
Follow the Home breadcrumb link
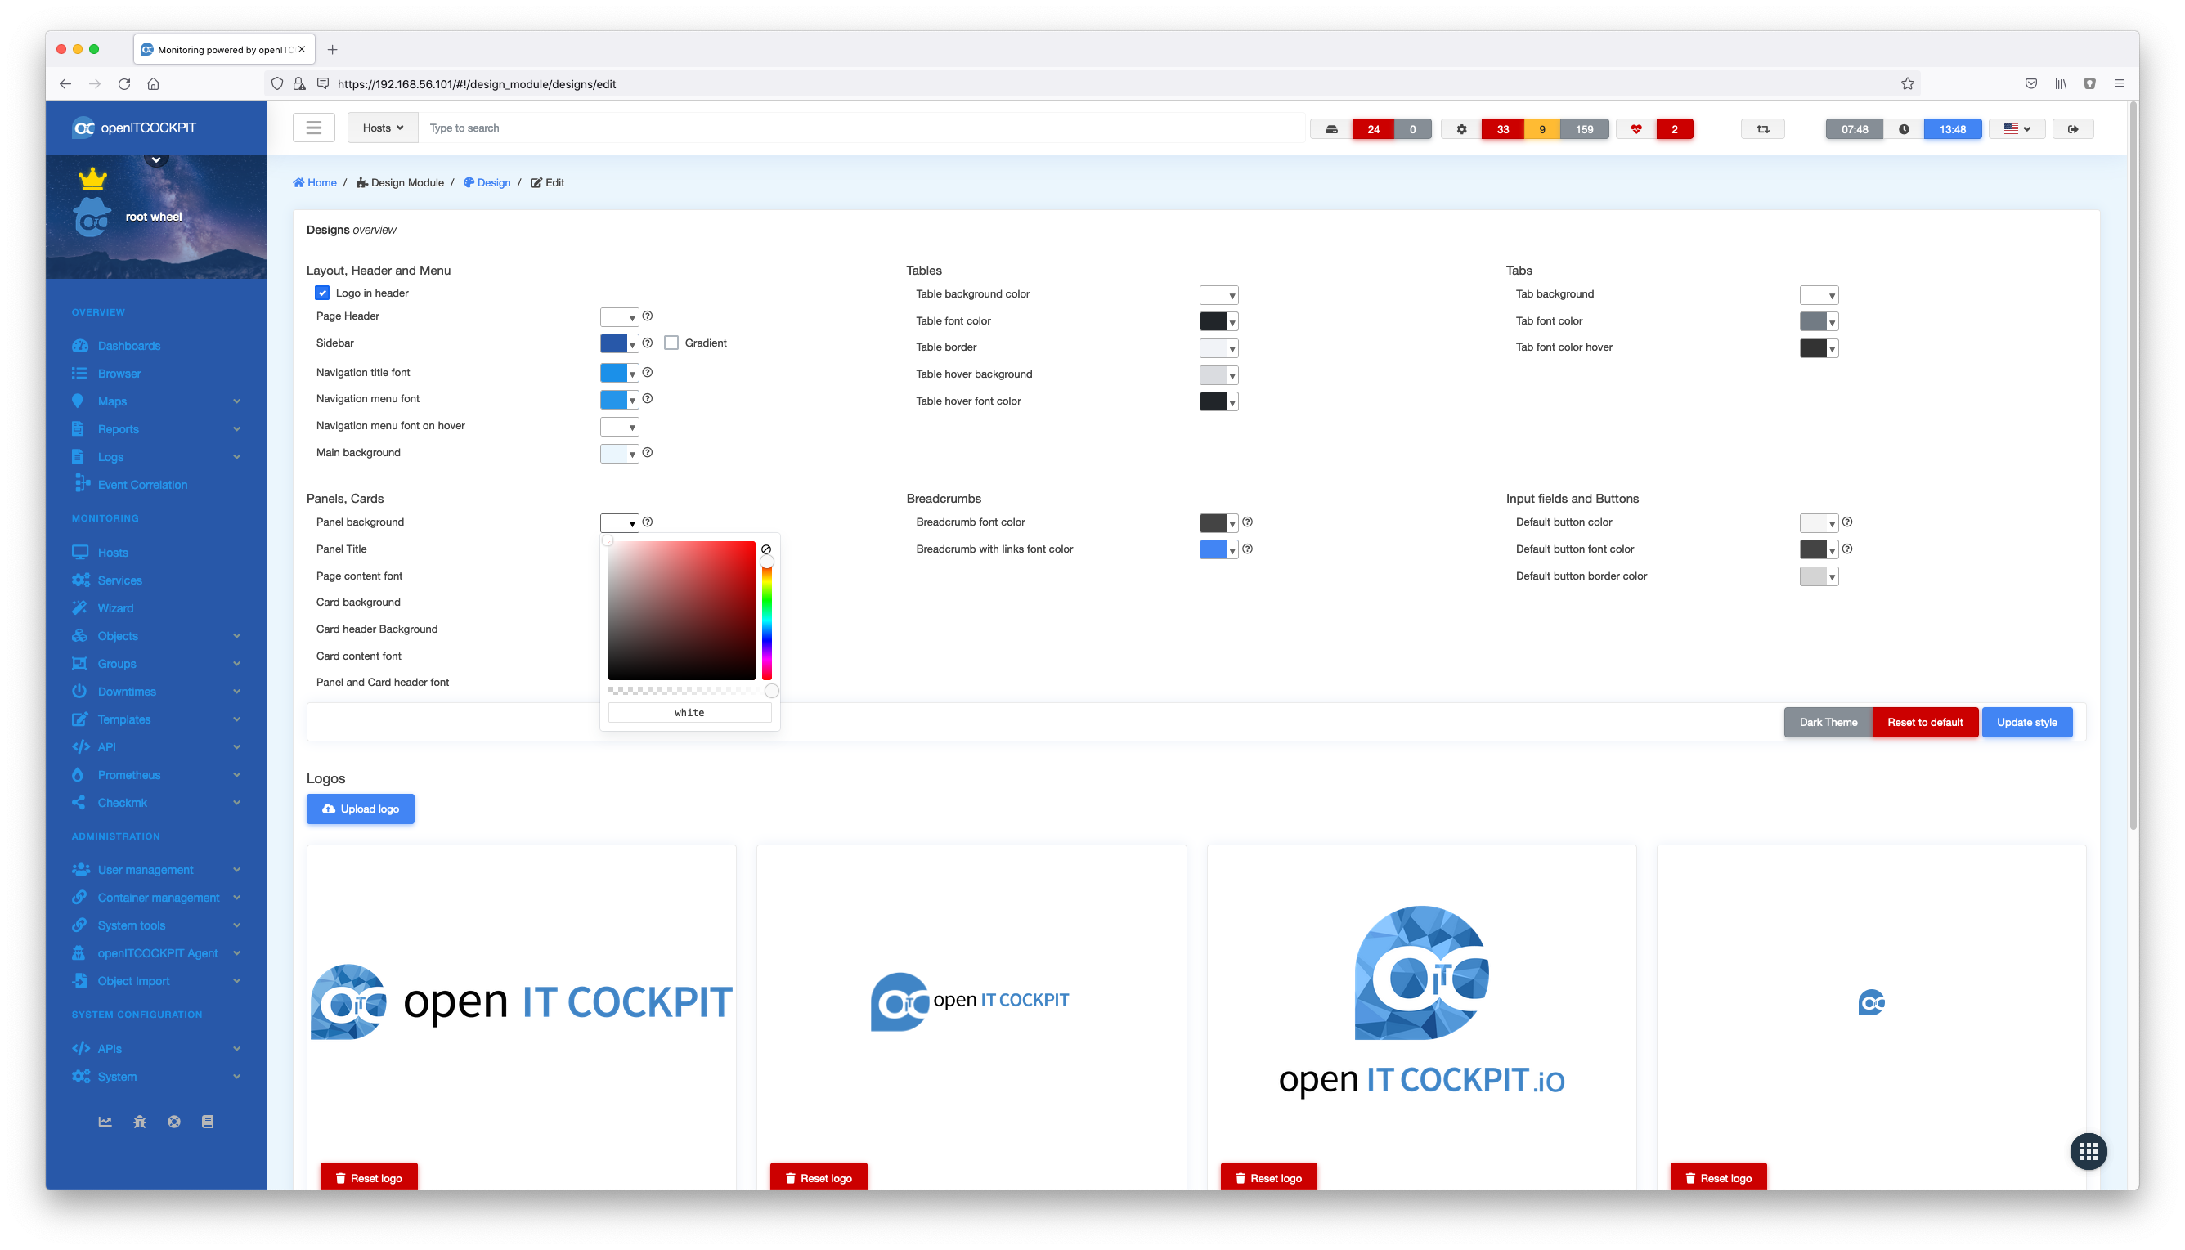tap(314, 182)
